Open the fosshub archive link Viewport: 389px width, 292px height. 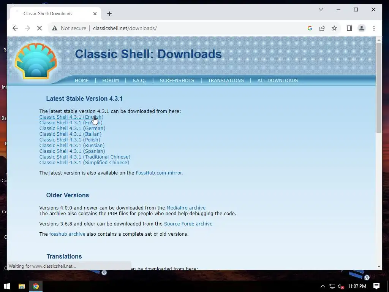pyautogui.click(x=67, y=234)
